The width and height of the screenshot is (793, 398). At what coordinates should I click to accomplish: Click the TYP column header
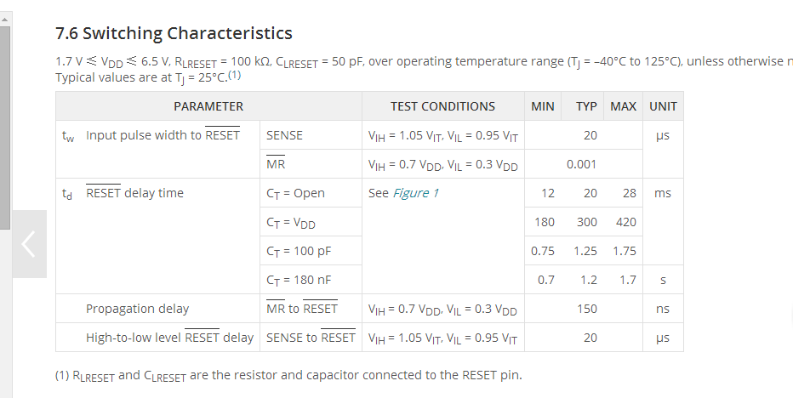(x=586, y=106)
